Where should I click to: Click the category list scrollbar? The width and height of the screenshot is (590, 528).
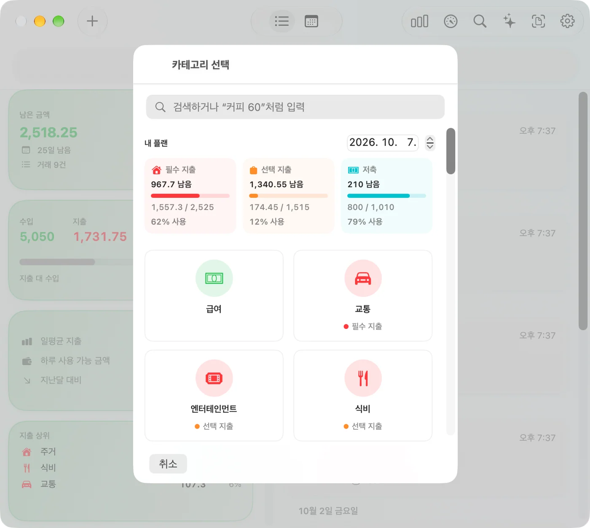coord(451,151)
